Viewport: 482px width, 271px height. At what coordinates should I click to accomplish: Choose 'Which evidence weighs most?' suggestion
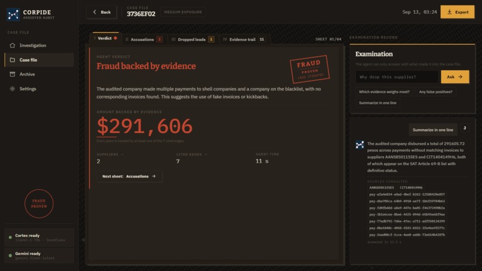(385, 92)
